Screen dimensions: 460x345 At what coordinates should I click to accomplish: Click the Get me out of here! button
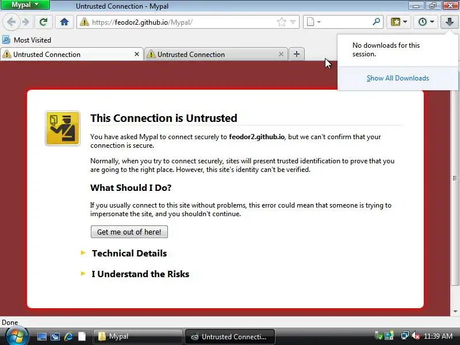(x=129, y=232)
